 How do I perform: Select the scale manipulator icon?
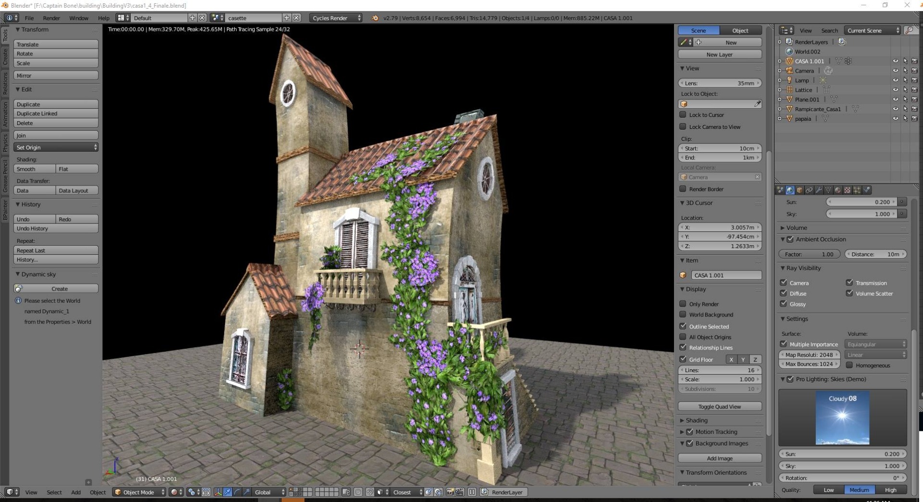click(247, 492)
